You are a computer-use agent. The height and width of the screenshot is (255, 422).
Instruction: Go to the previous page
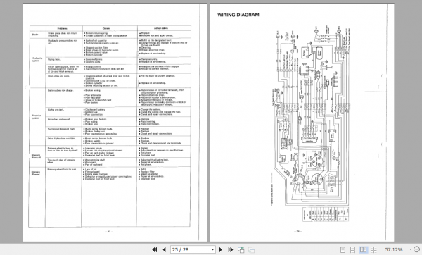pyautogui.click(x=165, y=249)
